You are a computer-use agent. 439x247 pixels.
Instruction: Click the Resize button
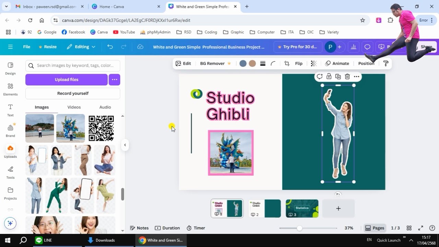click(47, 47)
